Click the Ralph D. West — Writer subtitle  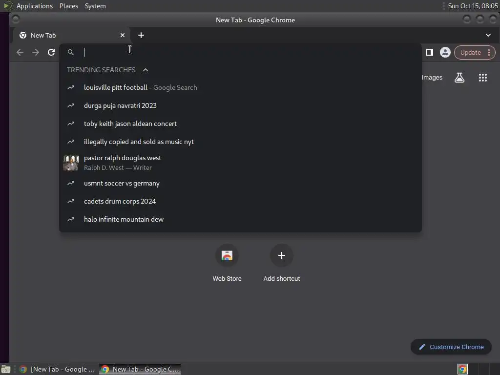click(118, 168)
